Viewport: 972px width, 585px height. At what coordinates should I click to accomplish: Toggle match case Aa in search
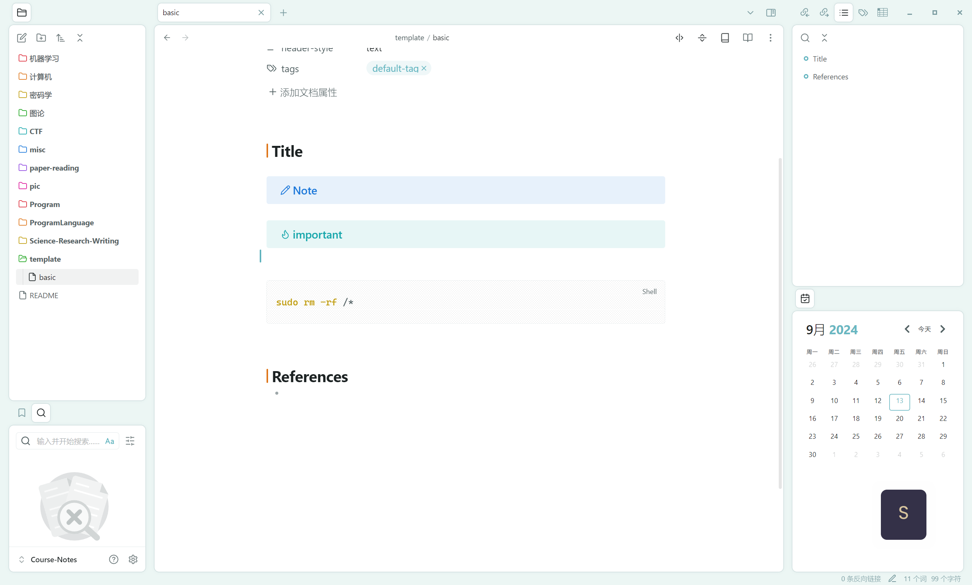109,441
